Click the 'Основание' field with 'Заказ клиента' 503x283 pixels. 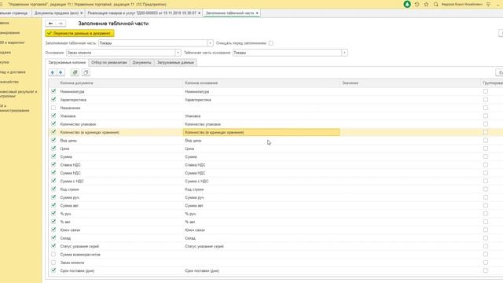(x=120, y=53)
